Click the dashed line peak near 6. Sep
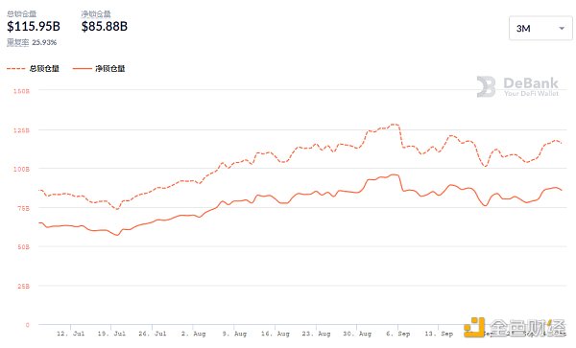The height and width of the screenshot is (348, 576). [x=395, y=125]
